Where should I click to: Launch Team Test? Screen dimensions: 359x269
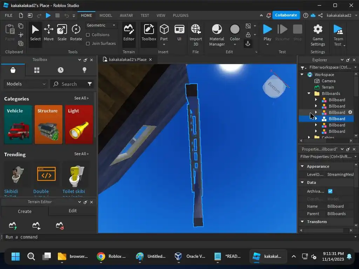[x=338, y=35]
